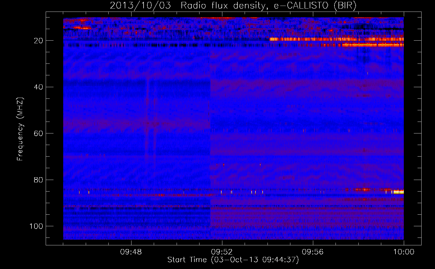Click the 80 MHz frequency tick label

38,180
